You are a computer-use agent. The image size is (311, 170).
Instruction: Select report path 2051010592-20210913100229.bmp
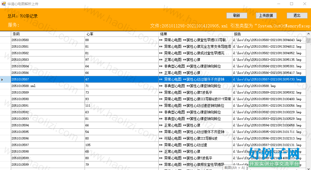click(269, 112)
